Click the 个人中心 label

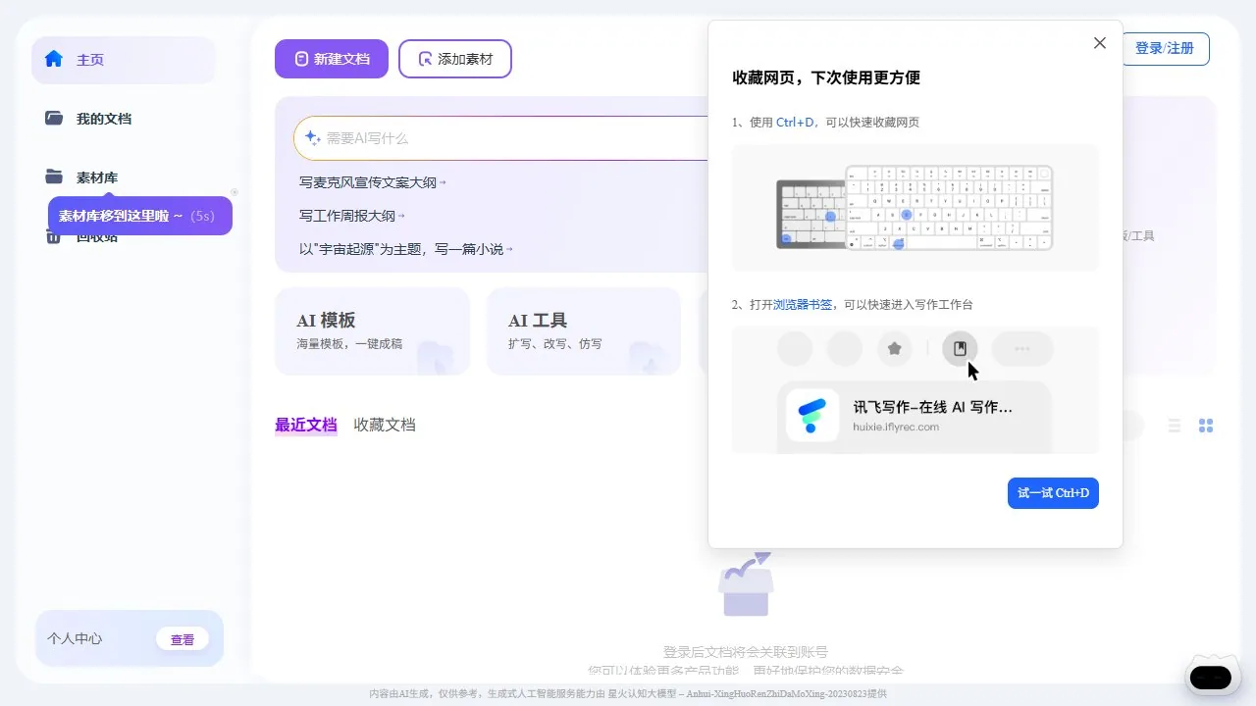[x=75, y=639]
